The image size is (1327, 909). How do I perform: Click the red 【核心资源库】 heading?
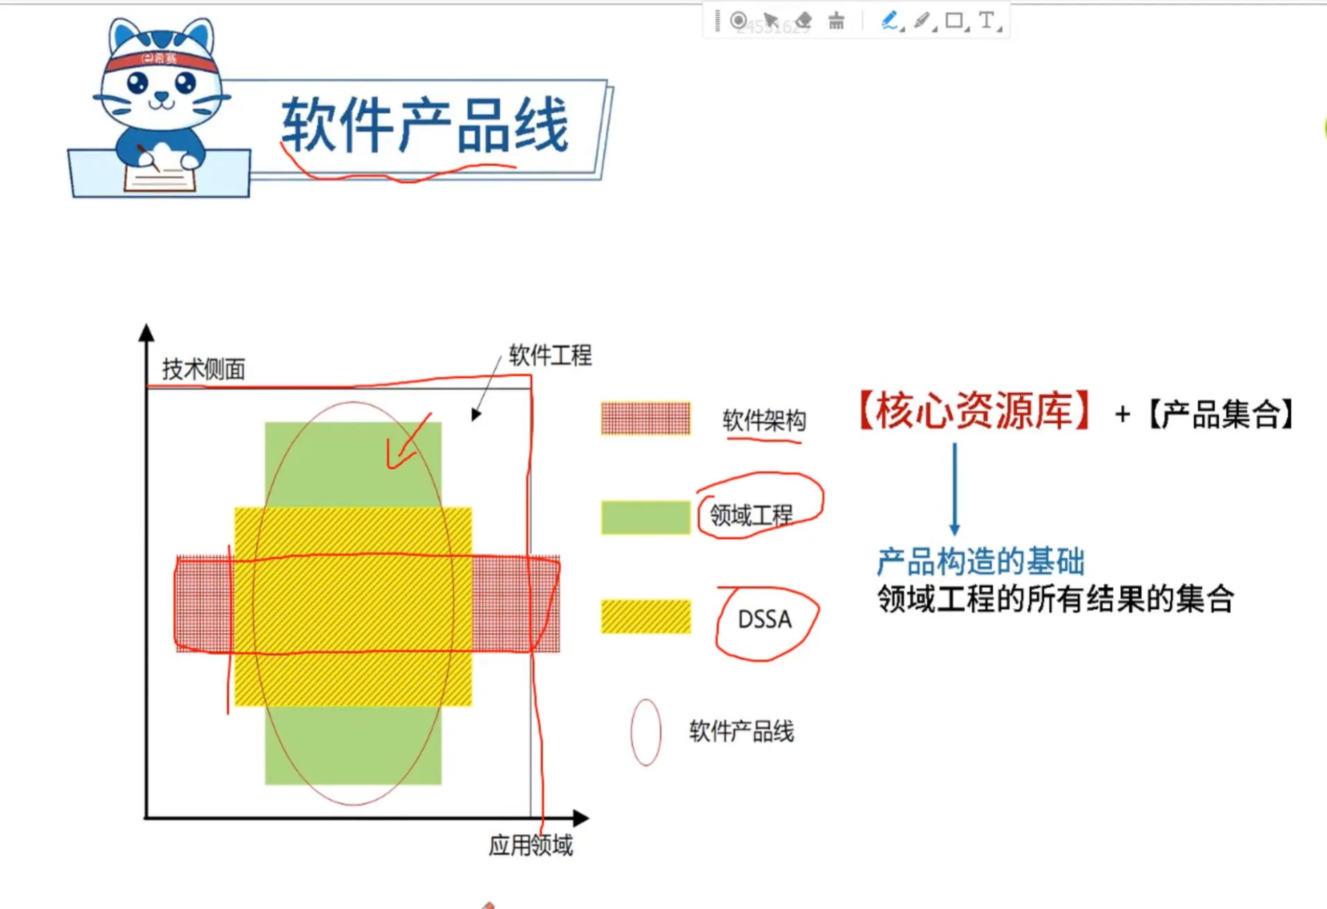coord(974,410)
